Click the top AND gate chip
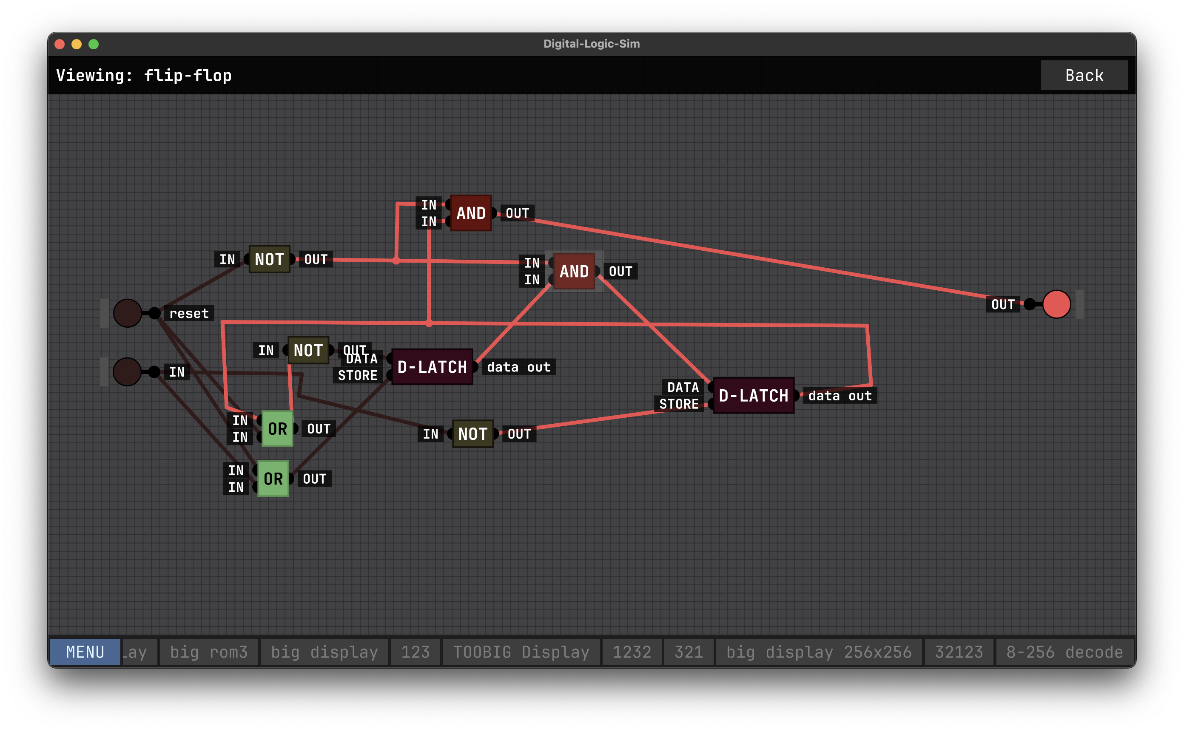Viewport: 1184px width, 731px height. coord(471,213)
